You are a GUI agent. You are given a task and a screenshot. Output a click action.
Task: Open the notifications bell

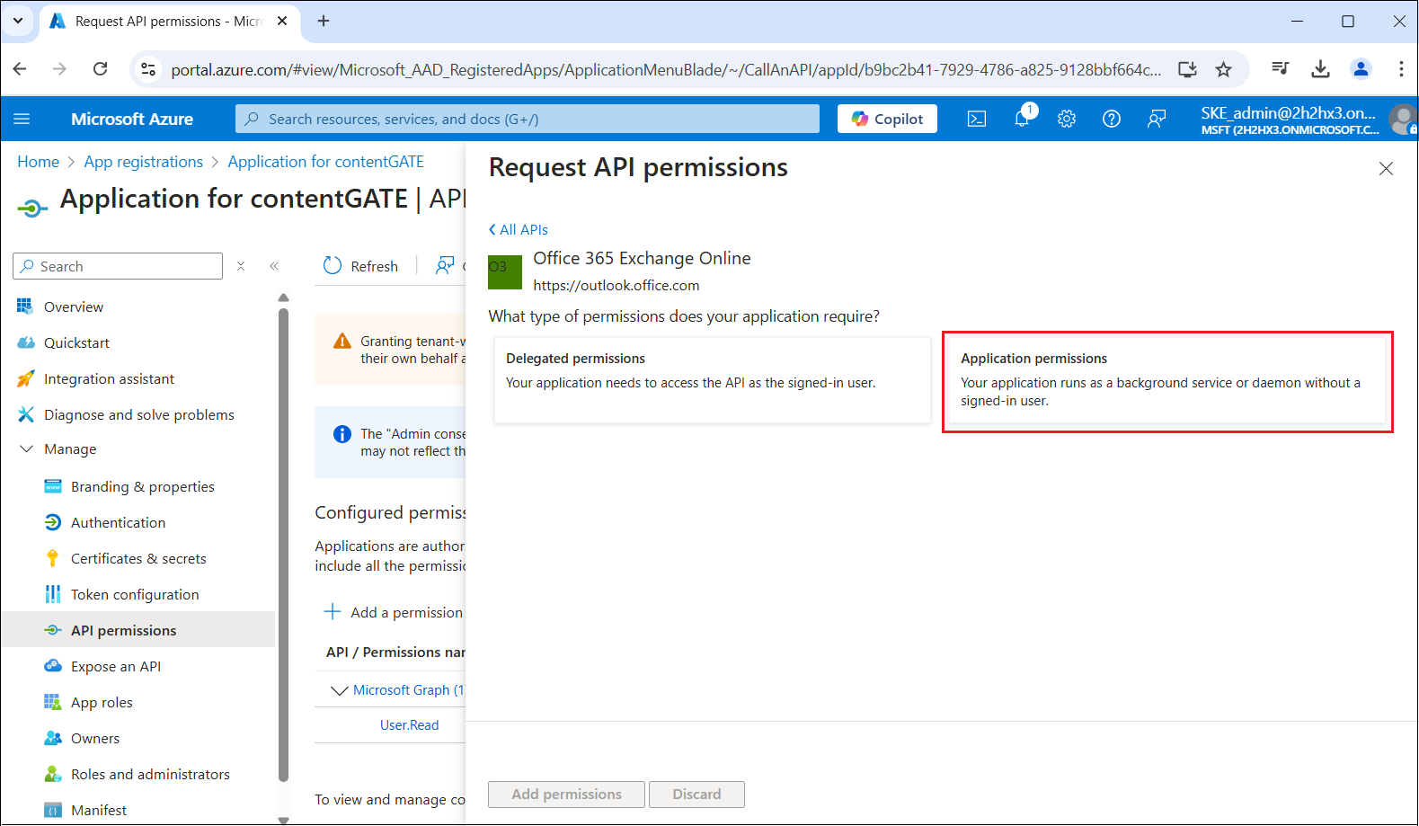click(x=1022, y=119)
